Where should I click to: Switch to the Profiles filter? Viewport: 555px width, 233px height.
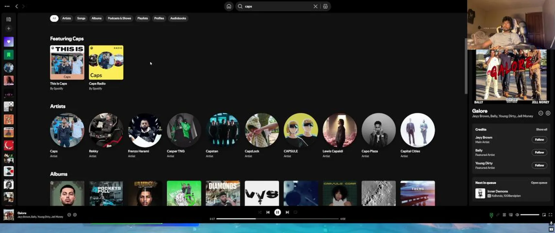(159, 18)
